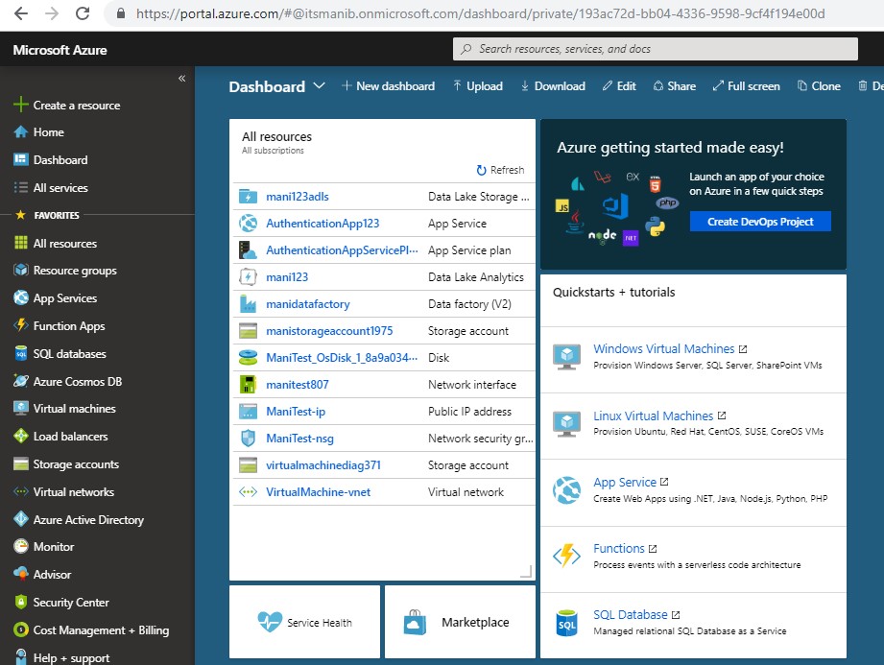
Task: Open the AuthenticationApp123 resource
Action: [323, 224]
